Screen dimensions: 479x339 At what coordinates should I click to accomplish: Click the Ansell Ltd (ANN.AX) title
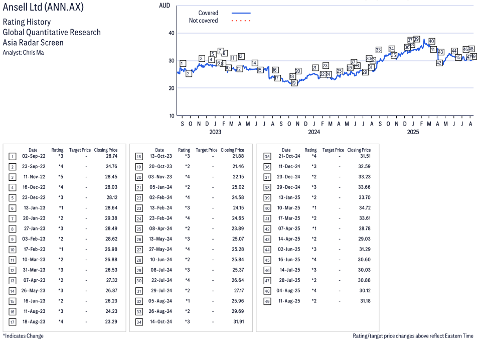point(43,7)
